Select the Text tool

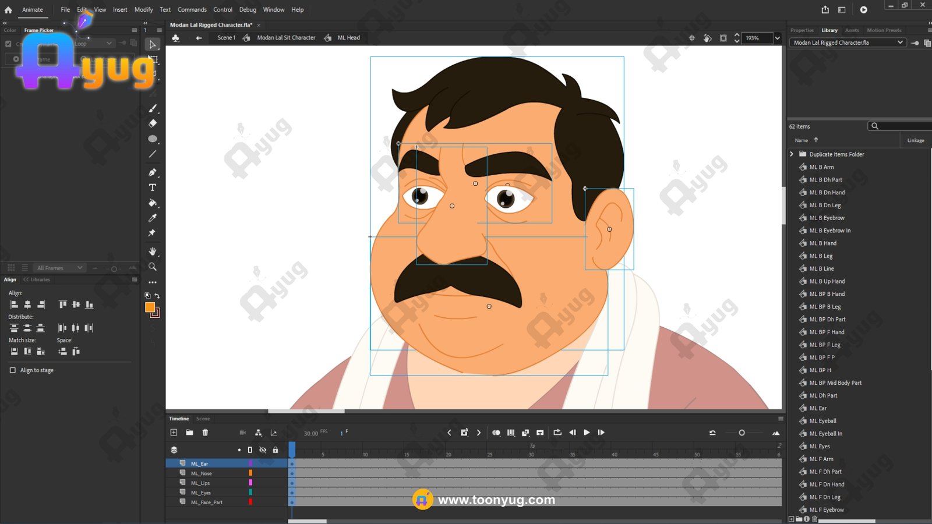coord(153,187)
